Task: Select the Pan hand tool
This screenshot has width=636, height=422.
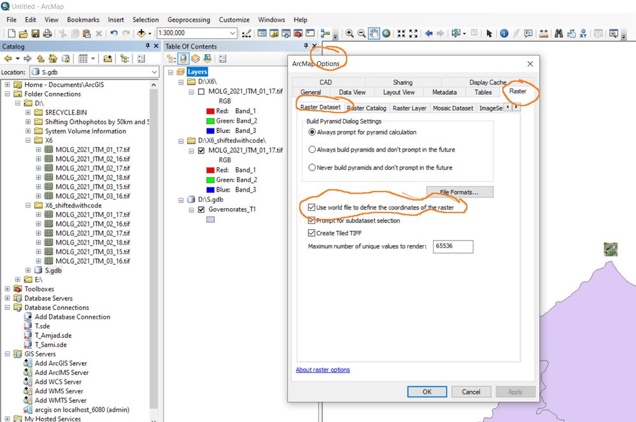Action: (x=374, y=33)
